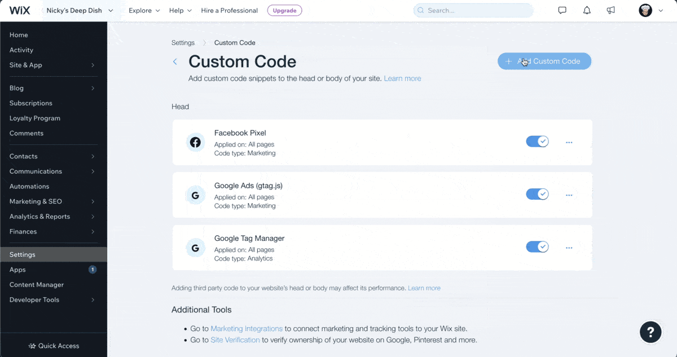Turn off Google Ads (gtag.js) toggle
The image size is (677, 357).
pyautogui.click(x=537, y=195)
